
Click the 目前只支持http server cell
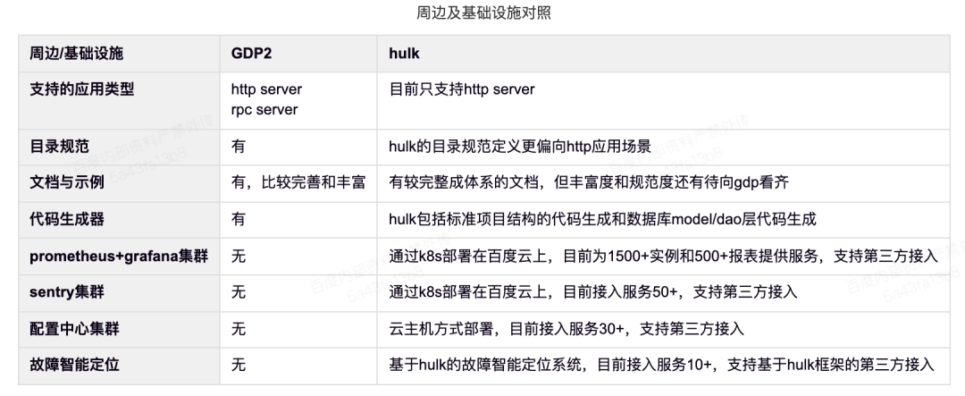(462, 90)
